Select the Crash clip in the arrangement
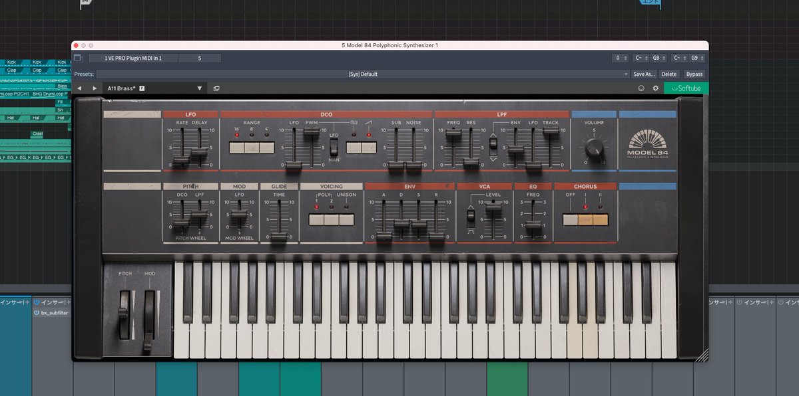The height and width of the screenshot is (396, 799). (x=37, y=134)
